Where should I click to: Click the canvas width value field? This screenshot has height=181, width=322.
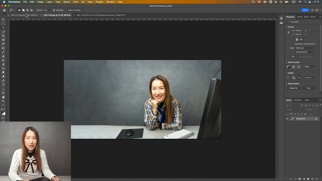click(299, 31)
